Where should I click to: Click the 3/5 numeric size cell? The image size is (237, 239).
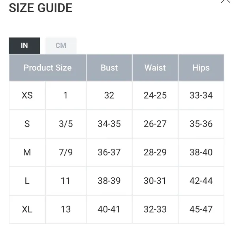[x=66, y=124]
